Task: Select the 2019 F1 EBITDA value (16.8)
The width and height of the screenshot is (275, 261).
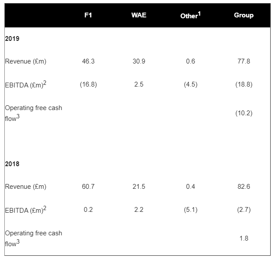Action: (88, 84)
